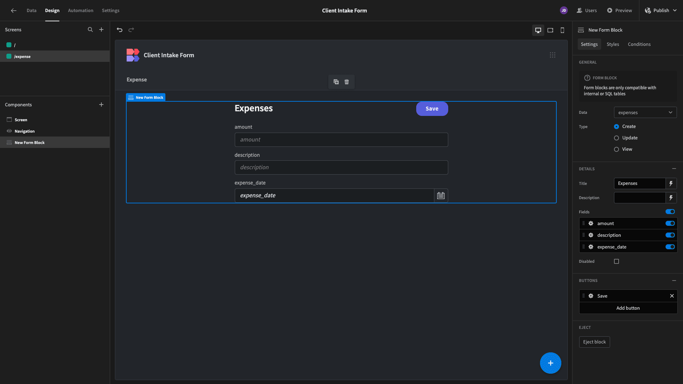Open the Automation tab

pyautogui.click(x=81, y=10)
